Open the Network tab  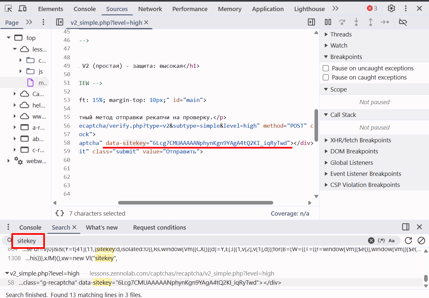pos(150,9)
